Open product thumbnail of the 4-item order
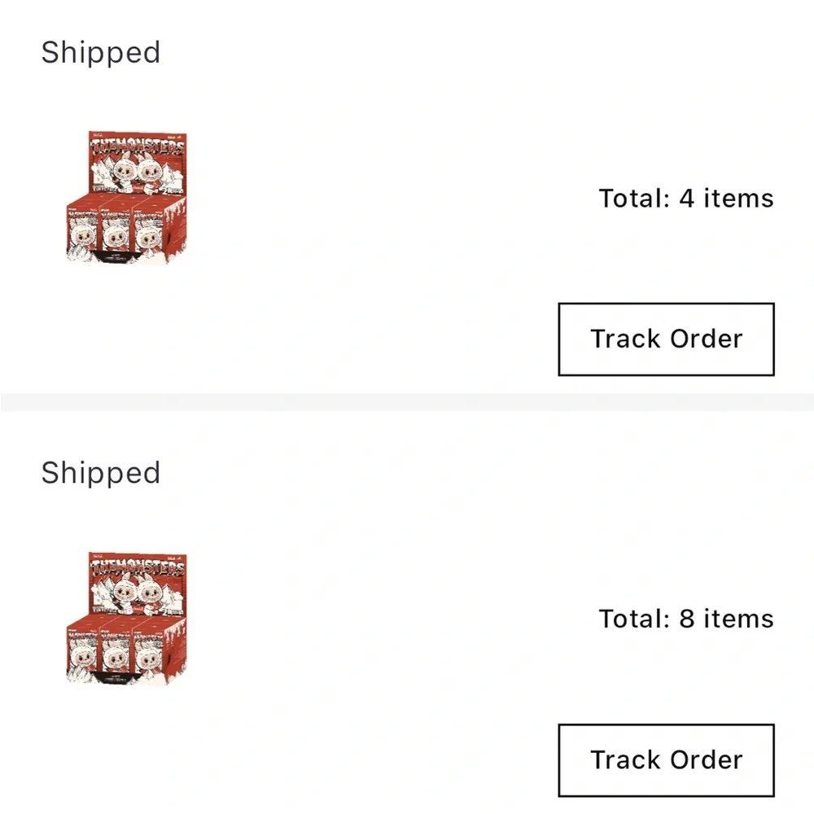This screenshot has width=814, height=814. 126,198
